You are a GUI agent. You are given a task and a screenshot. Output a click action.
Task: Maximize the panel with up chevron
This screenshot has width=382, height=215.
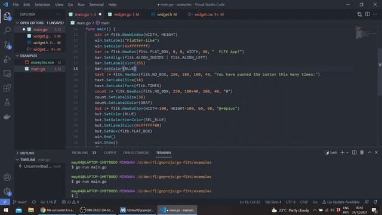pyautogui.click(x=369, y=152)
